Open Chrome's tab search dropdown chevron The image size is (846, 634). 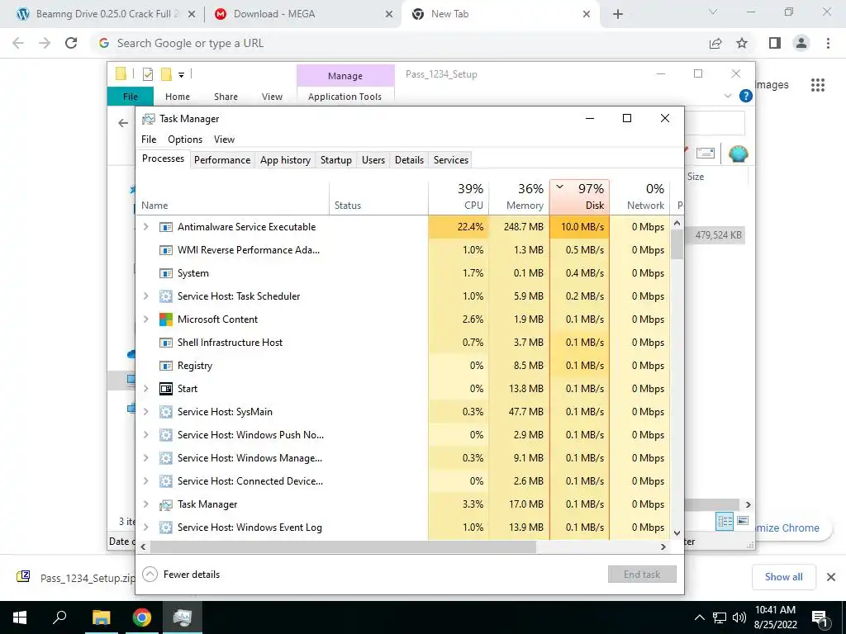[713, 12]
